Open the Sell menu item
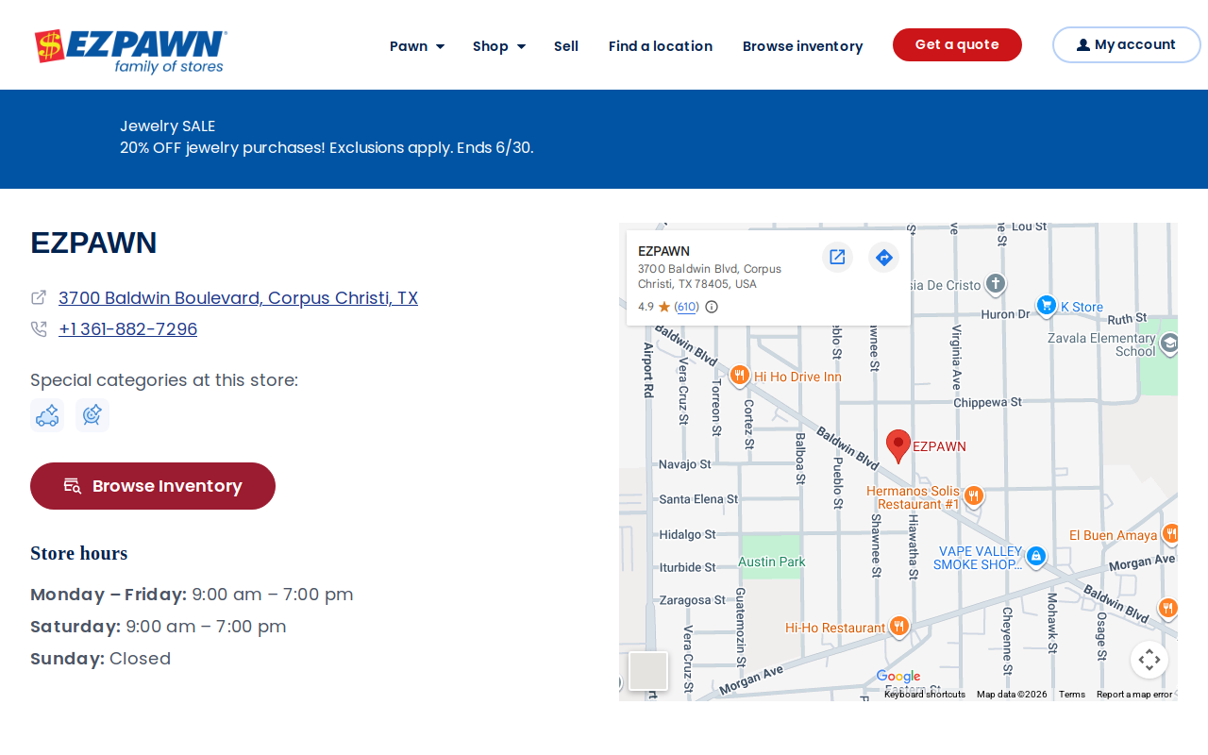1208x755 pixels. coord(566,46)
